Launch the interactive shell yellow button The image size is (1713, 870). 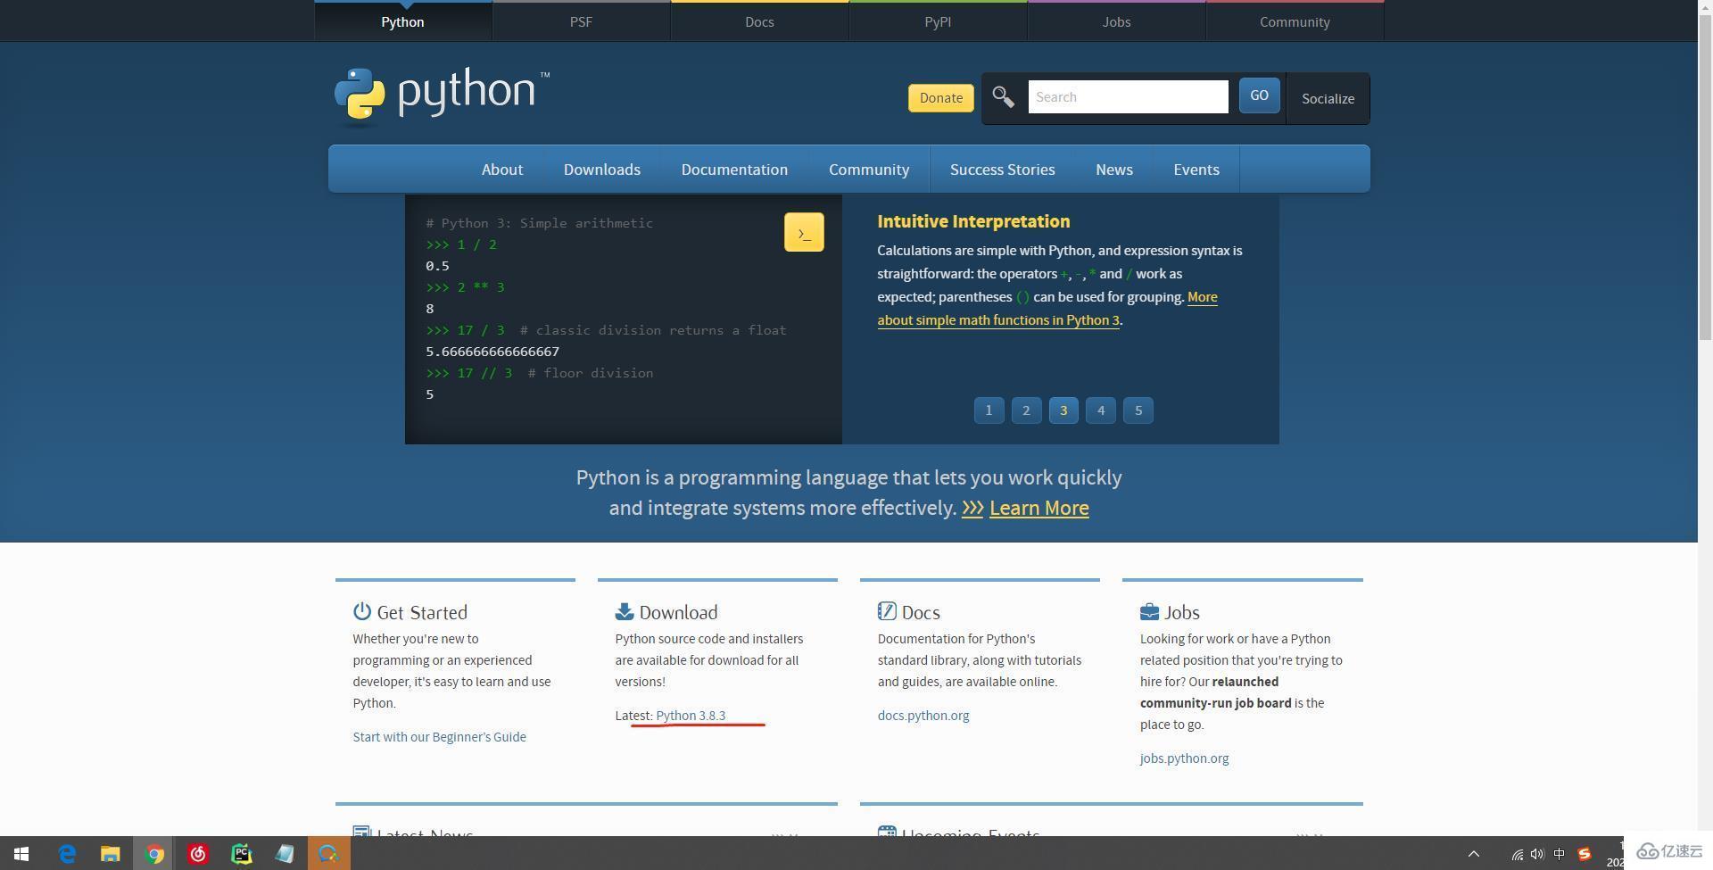pos(804,232)
